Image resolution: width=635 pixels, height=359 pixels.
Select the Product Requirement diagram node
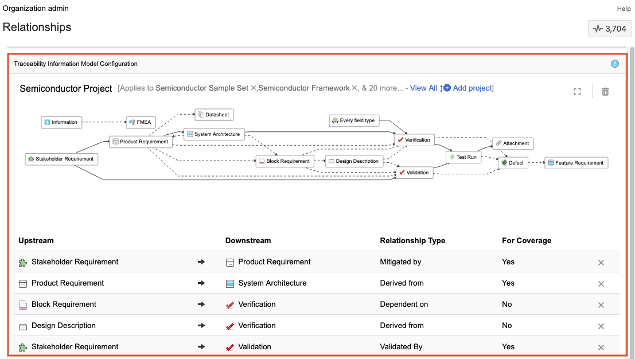click(141, 142)
